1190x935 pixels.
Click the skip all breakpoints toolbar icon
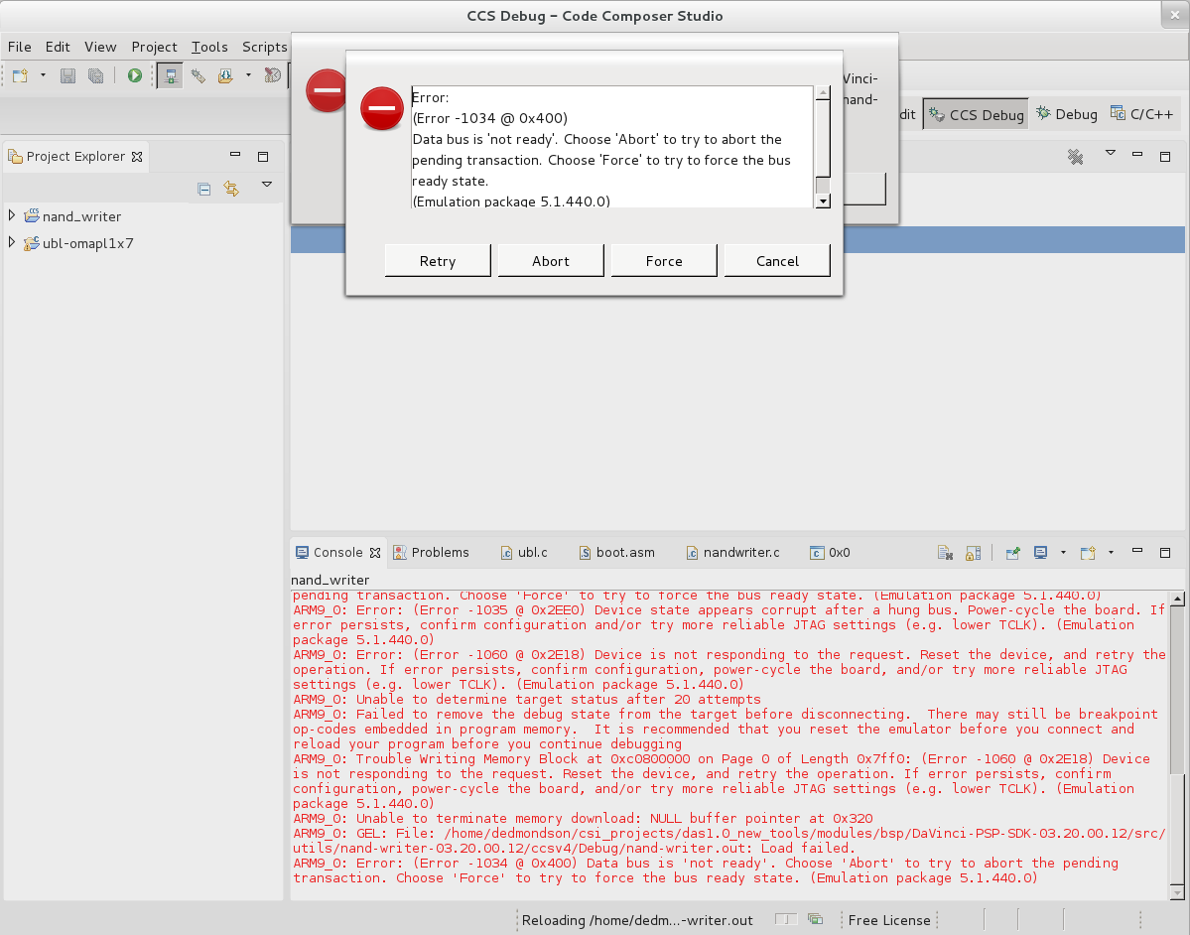click(273, 75)
